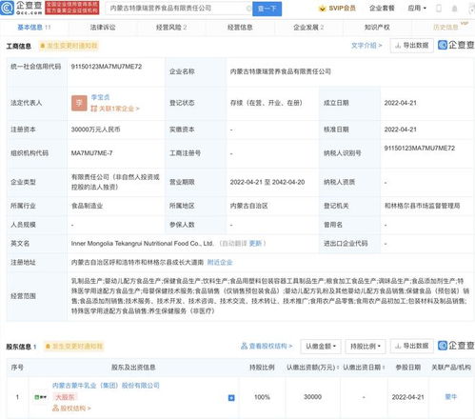Open related product 蒙牛 link
This screenshot has height=419, width=475.
point(450,397)
